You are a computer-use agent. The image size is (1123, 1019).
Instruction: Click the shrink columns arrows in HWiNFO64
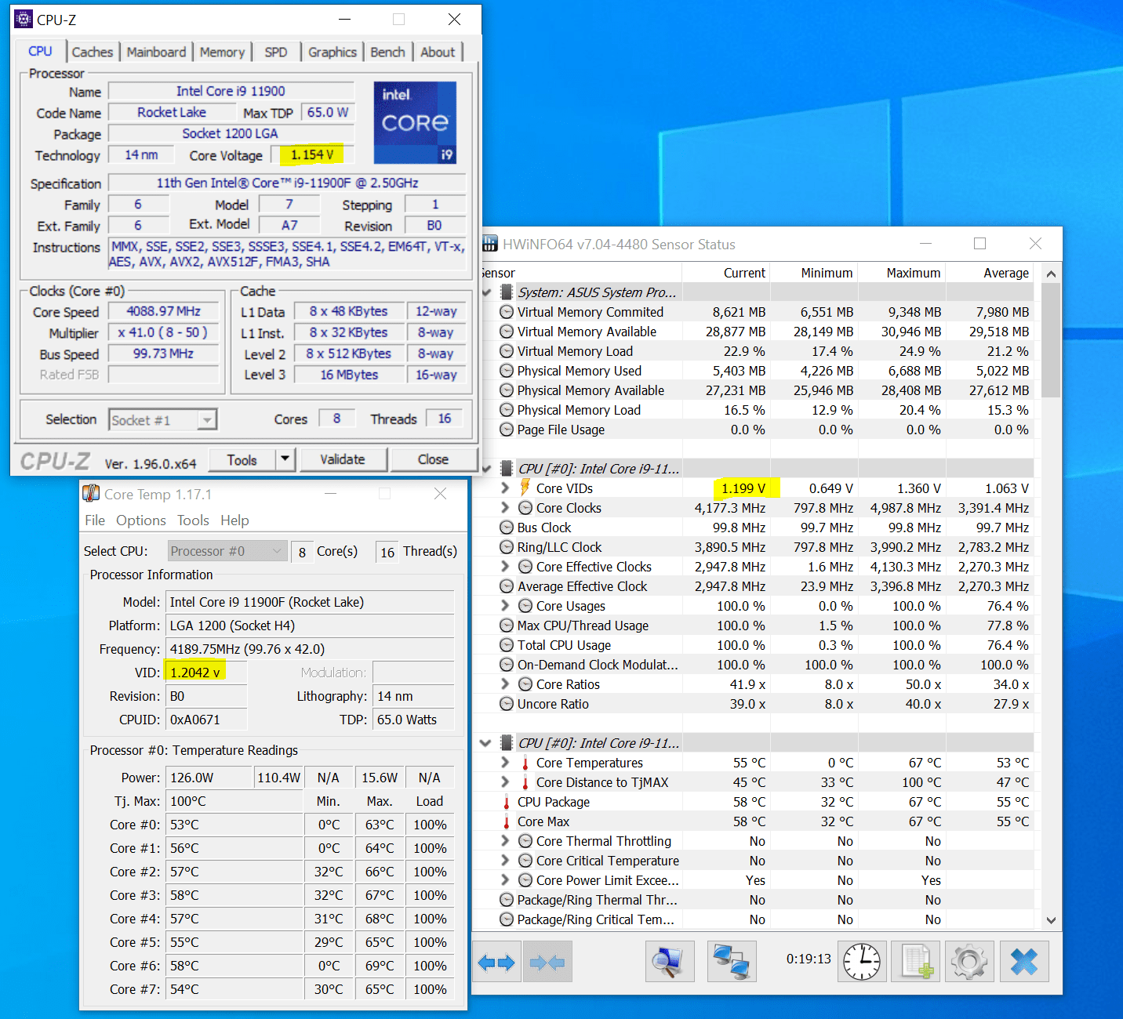(547, 962)
